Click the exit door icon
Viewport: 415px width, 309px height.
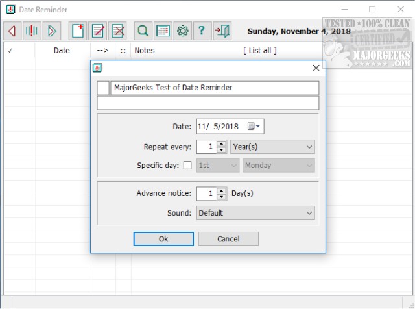click(222, 31)
